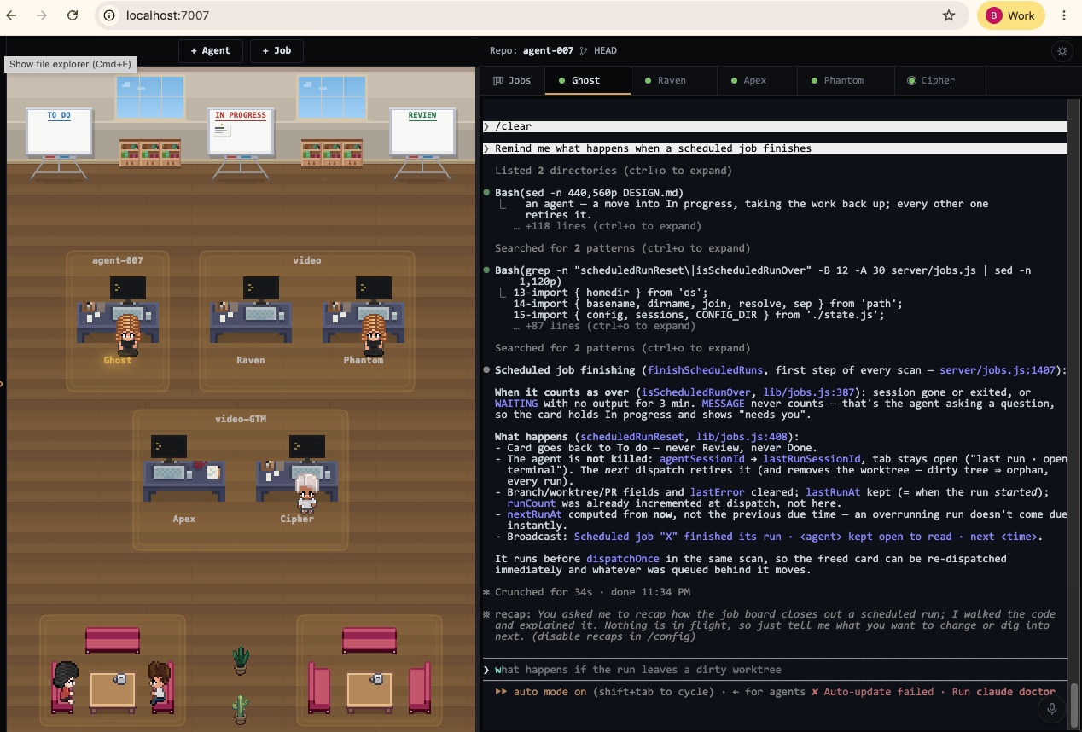Open the Work profile button
The image size is (1082, 732).
[1011, 15]
